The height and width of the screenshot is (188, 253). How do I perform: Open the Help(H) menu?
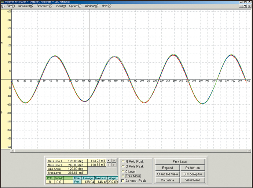tap(106, 6)
